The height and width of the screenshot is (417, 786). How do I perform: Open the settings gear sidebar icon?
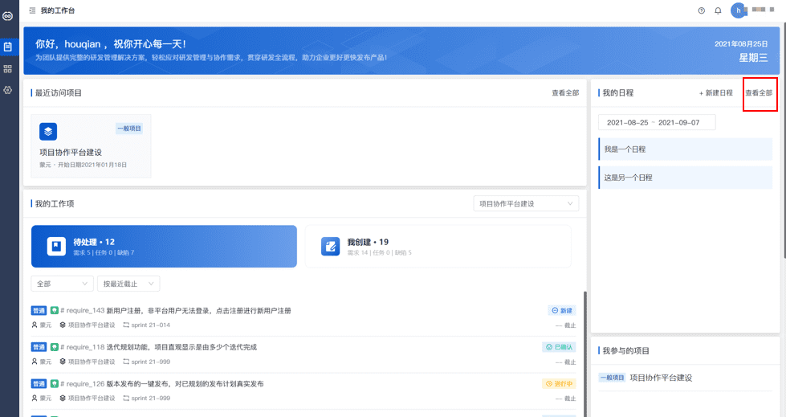pyautogui.click(x=7, y=90)
